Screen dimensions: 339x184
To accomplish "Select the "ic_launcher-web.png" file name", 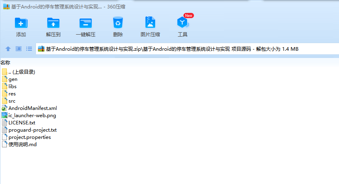I will click(x=32, y=116).
